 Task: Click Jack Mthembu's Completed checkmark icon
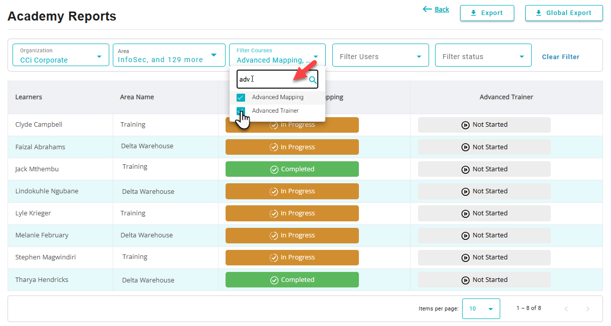[274, 169]
